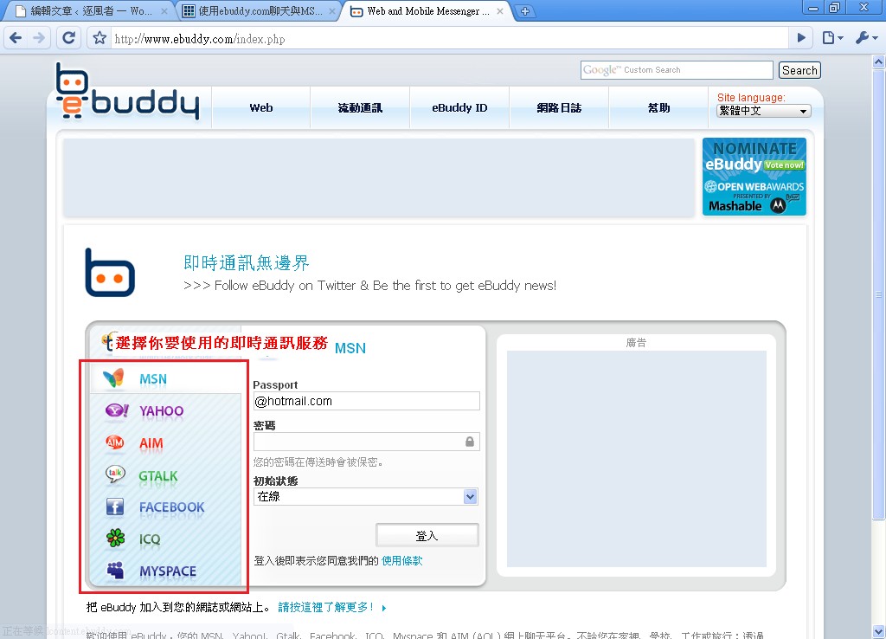Open the page menu icon
Viewport: 886px width, 639px height.
832,38
